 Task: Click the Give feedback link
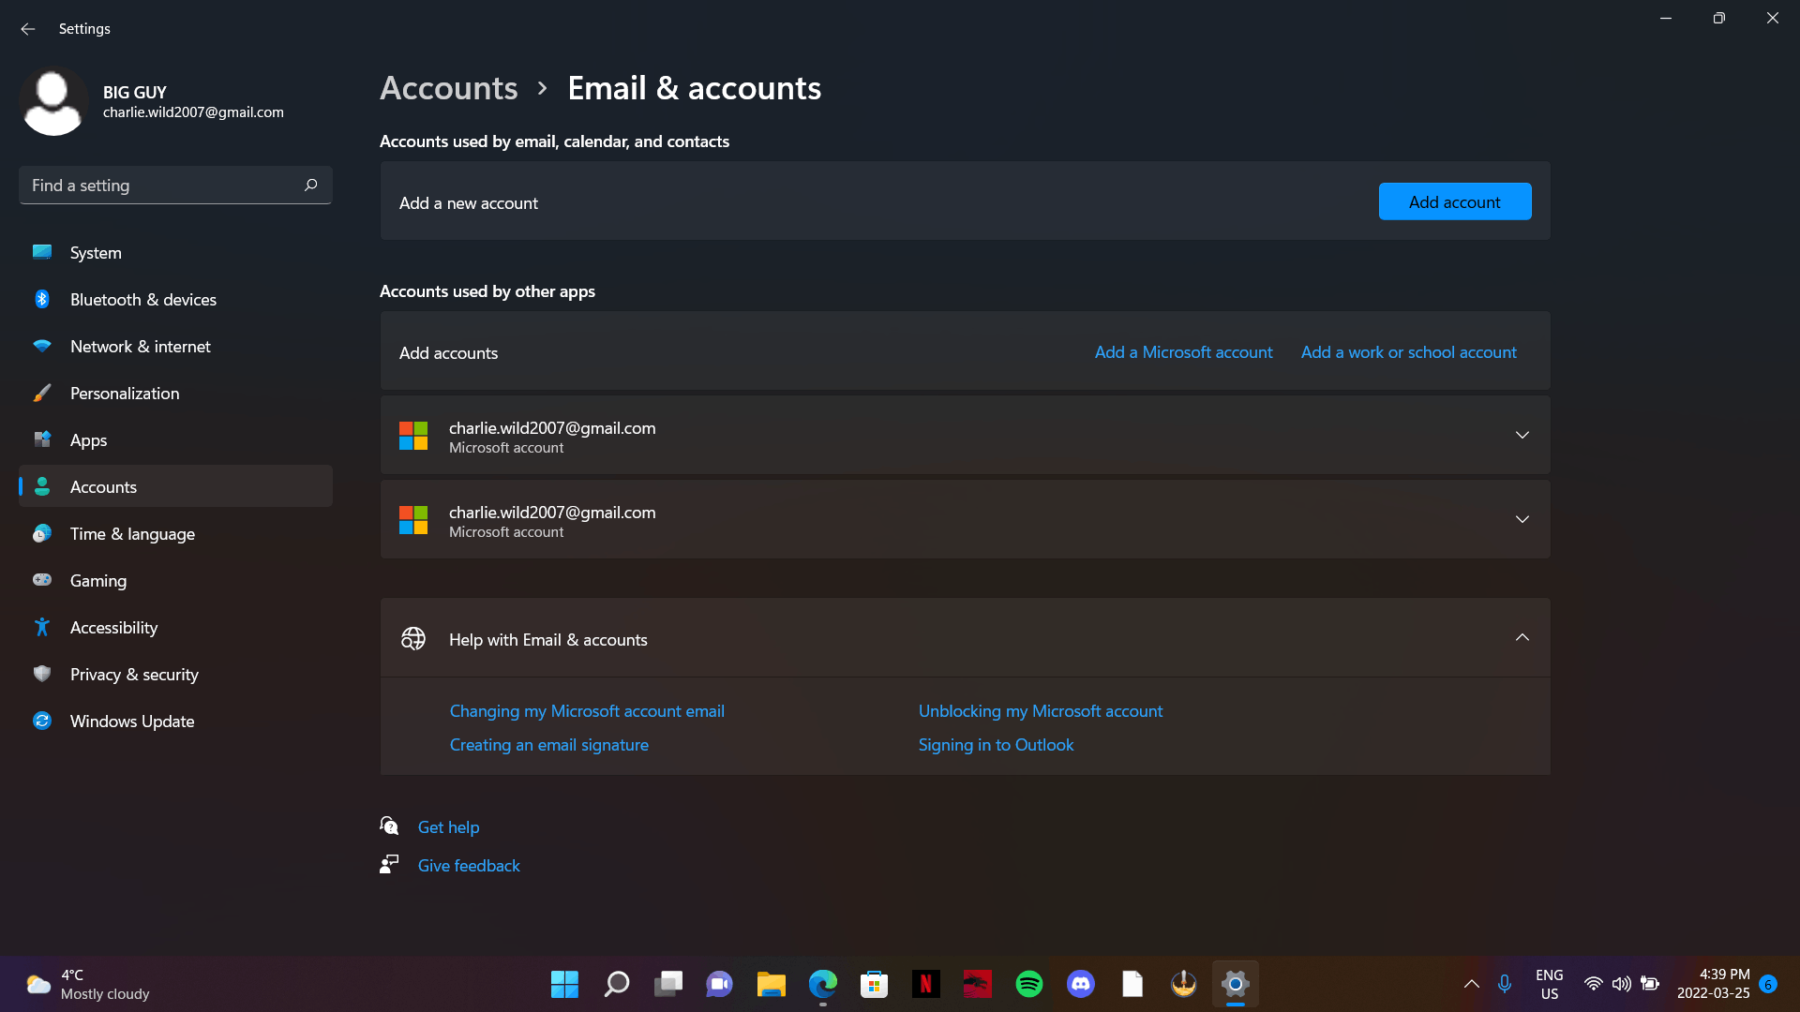[x=469, y=866]
